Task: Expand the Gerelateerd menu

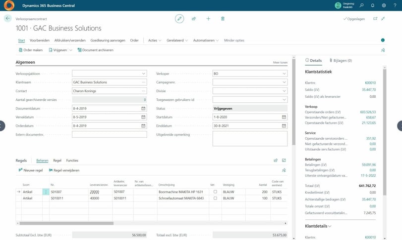Action: click(177, 40)
